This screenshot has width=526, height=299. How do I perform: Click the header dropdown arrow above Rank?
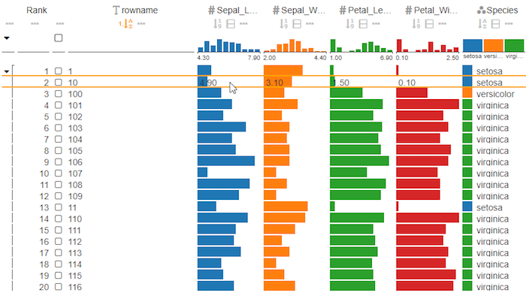click(6, 38)
